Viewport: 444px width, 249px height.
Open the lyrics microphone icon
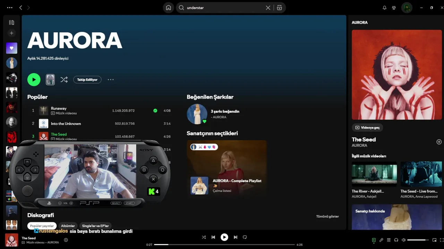coord(381,240)
